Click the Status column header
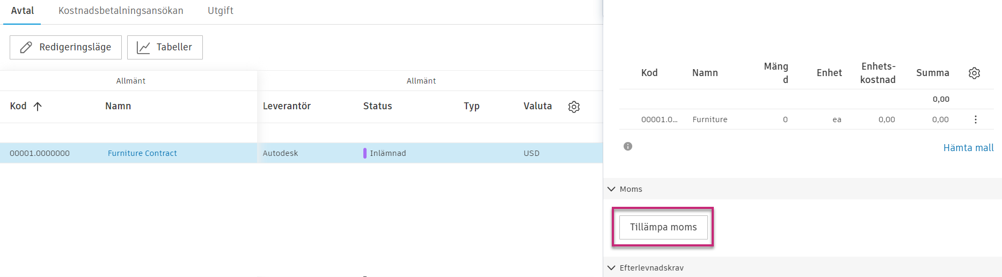Viewport: 1002px width, 277px height. pyautogui.click(x=377, y=106)
